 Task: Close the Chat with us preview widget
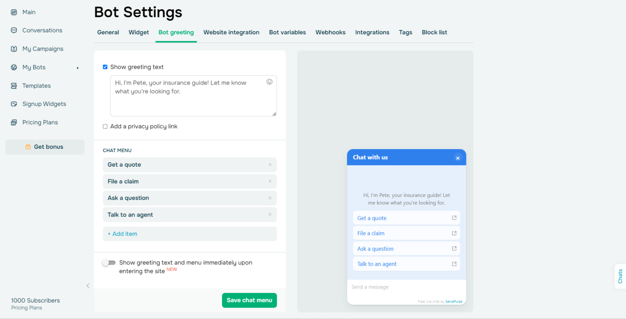point(458,158)
